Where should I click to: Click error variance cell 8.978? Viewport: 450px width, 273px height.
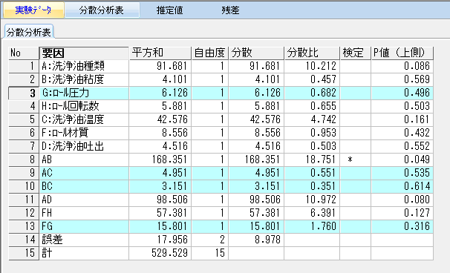point(256,240)
